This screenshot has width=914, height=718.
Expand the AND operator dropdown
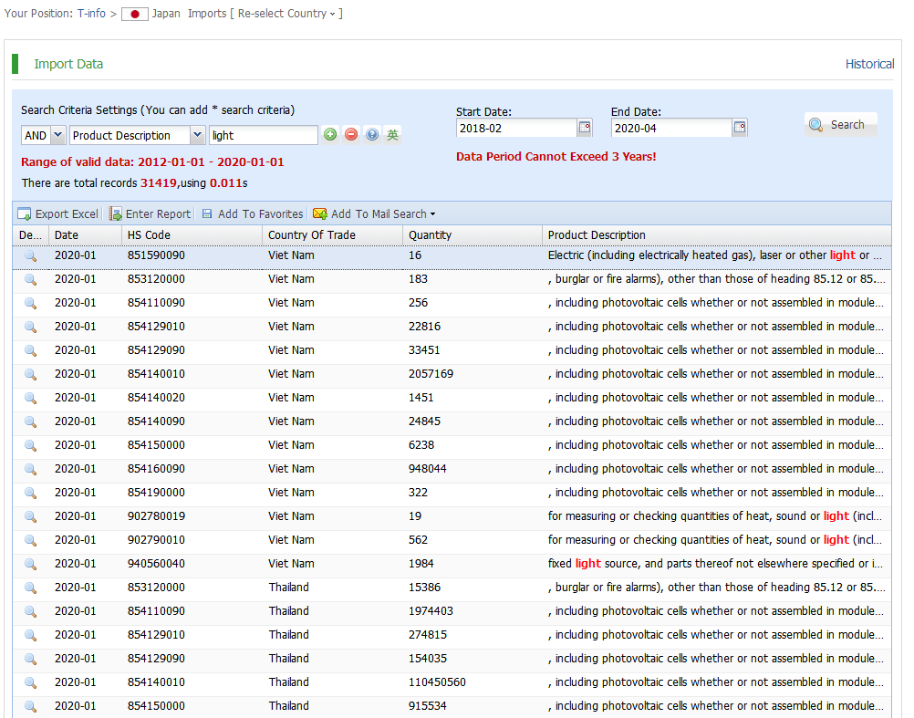pyautogui.click(x=57, y=135)
